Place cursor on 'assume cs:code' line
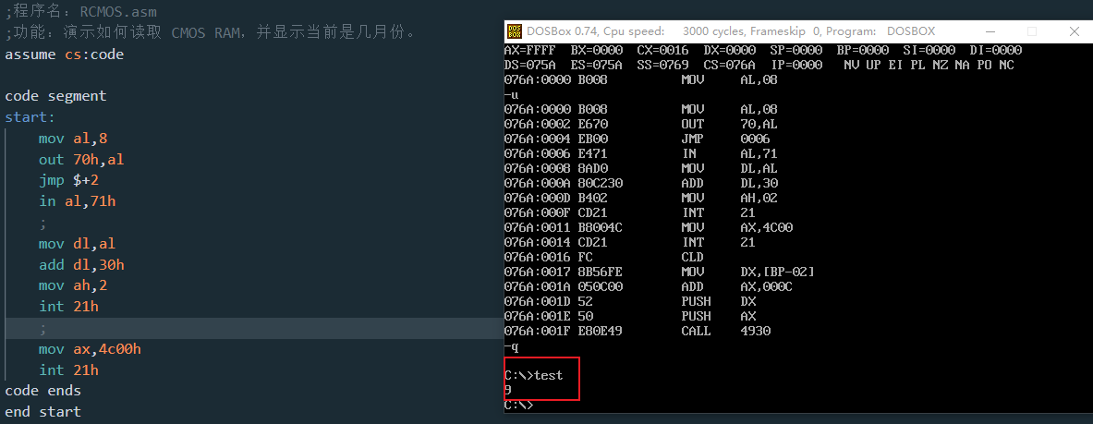1093x424 pixels. tap(64, 54)
